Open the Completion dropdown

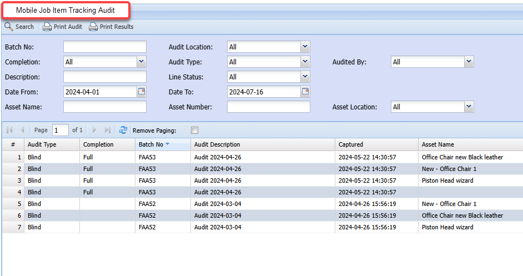[141, 62]
